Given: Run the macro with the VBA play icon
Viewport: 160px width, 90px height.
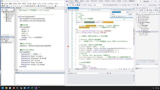Looking at the screenshot, I should click(x=22, y=6).
